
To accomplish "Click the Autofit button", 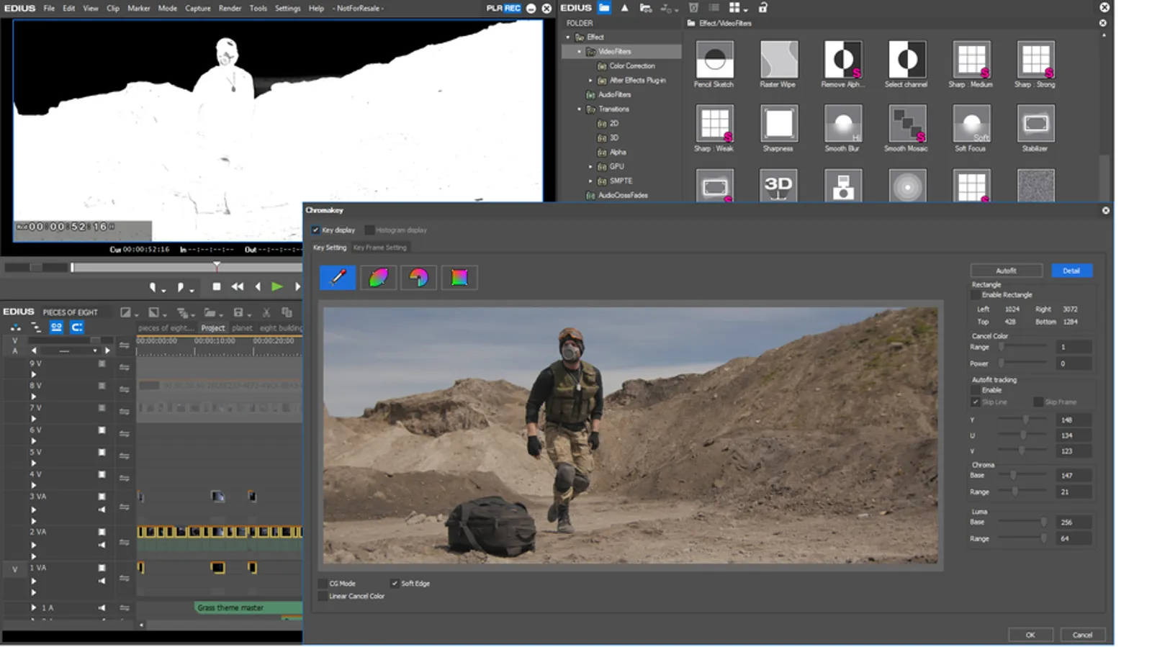I will pyautogui.click(x=1006, y=271).
